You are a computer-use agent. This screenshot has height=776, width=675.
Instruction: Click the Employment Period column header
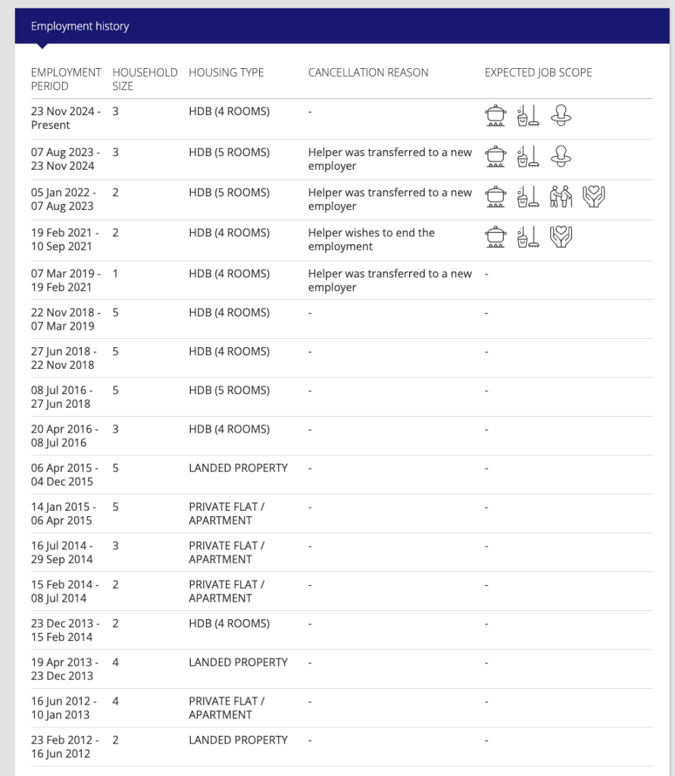[x=66, y=79]
